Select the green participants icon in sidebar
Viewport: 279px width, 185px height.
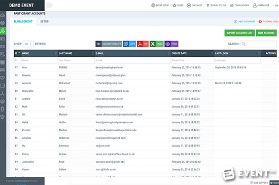pos(3,31)
